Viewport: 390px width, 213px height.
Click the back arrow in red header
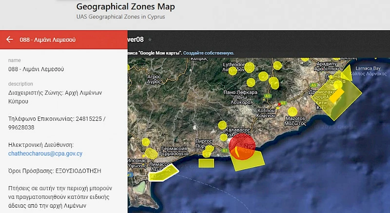(9, 39)
